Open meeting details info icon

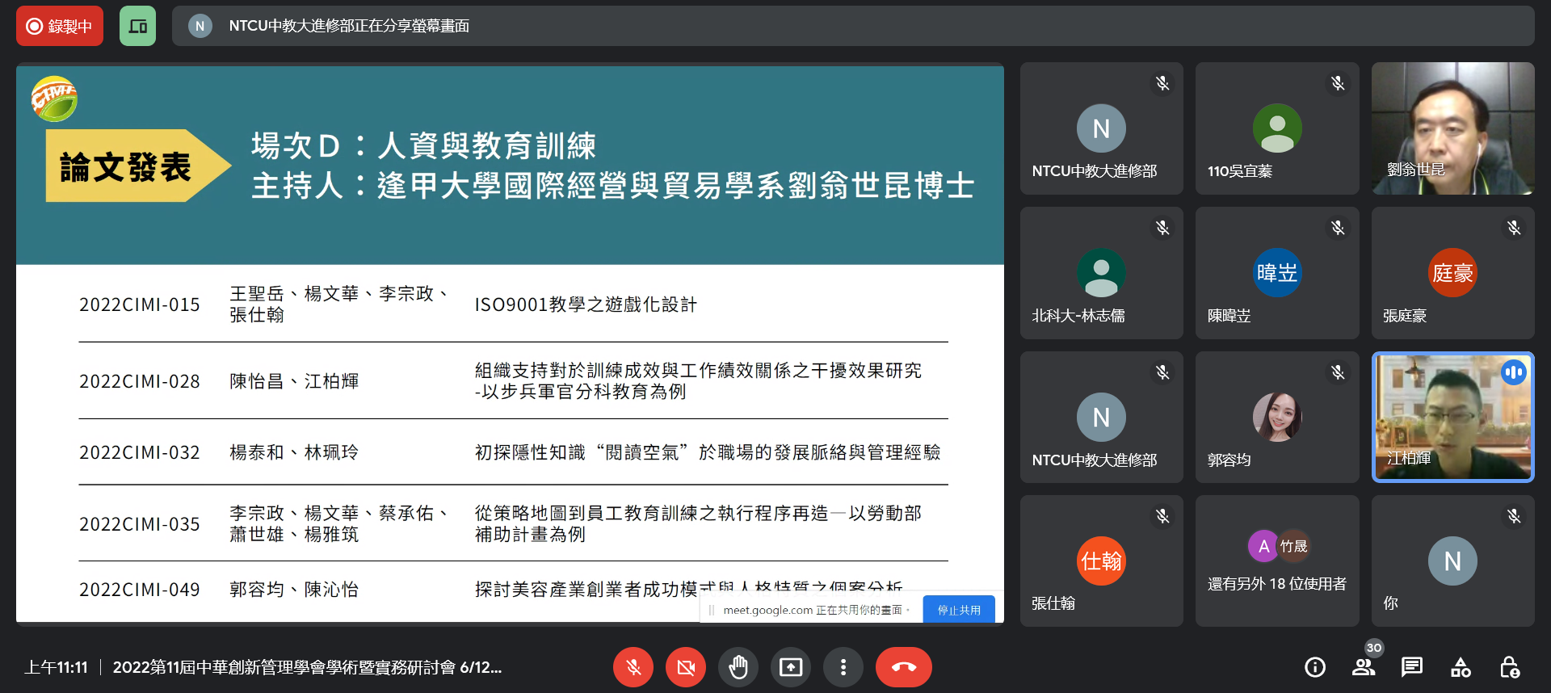1315,667
